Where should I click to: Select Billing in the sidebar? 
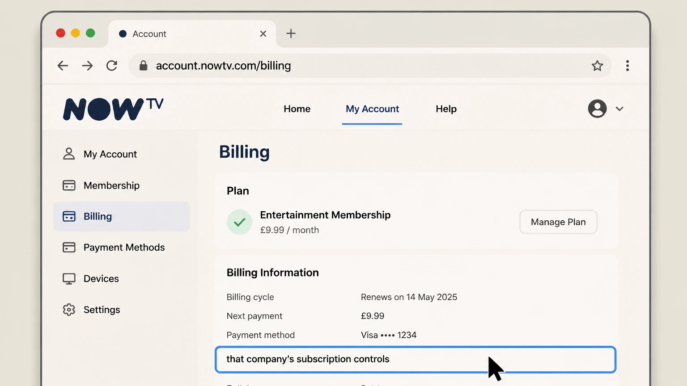(x=122, y=217)
